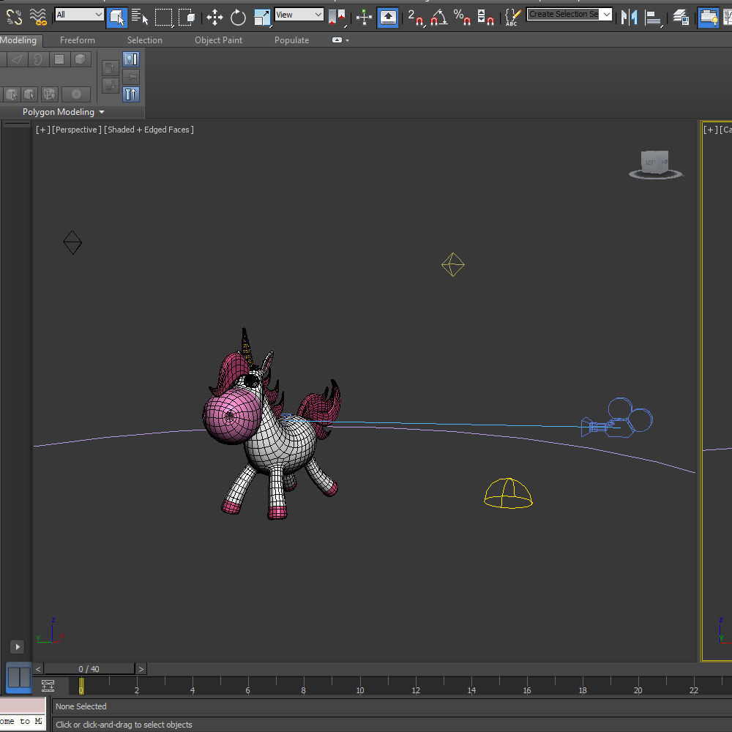The height and width of the screenshot is (732, 732).
Task: Select the yellow skylight dome helper
Action: point(508,493)
